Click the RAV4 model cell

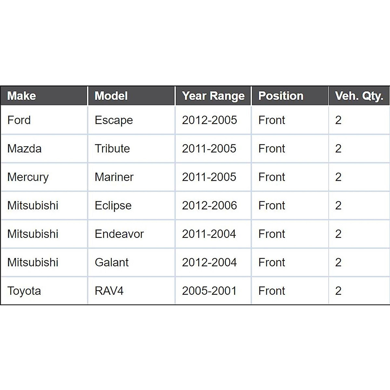coord(109,291)
